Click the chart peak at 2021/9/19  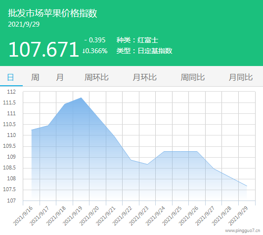pyautogui.click(x=81, y=98)
